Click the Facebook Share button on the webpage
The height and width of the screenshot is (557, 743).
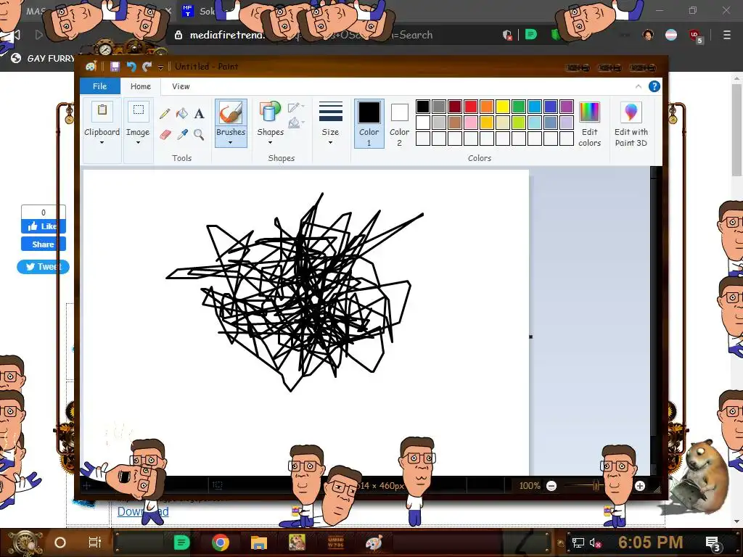coord(43,244)
